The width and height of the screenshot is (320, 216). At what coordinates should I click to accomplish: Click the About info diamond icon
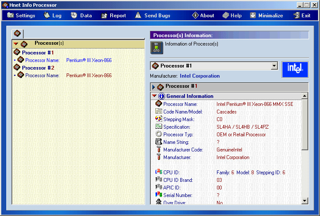pyautogui.click(x=195, y=15)
